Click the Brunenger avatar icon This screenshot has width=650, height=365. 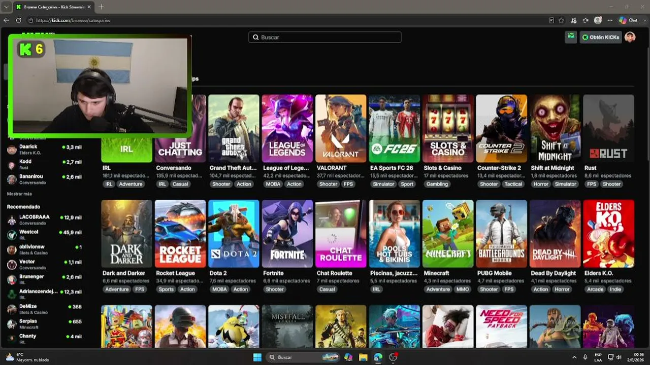(12, 279)
